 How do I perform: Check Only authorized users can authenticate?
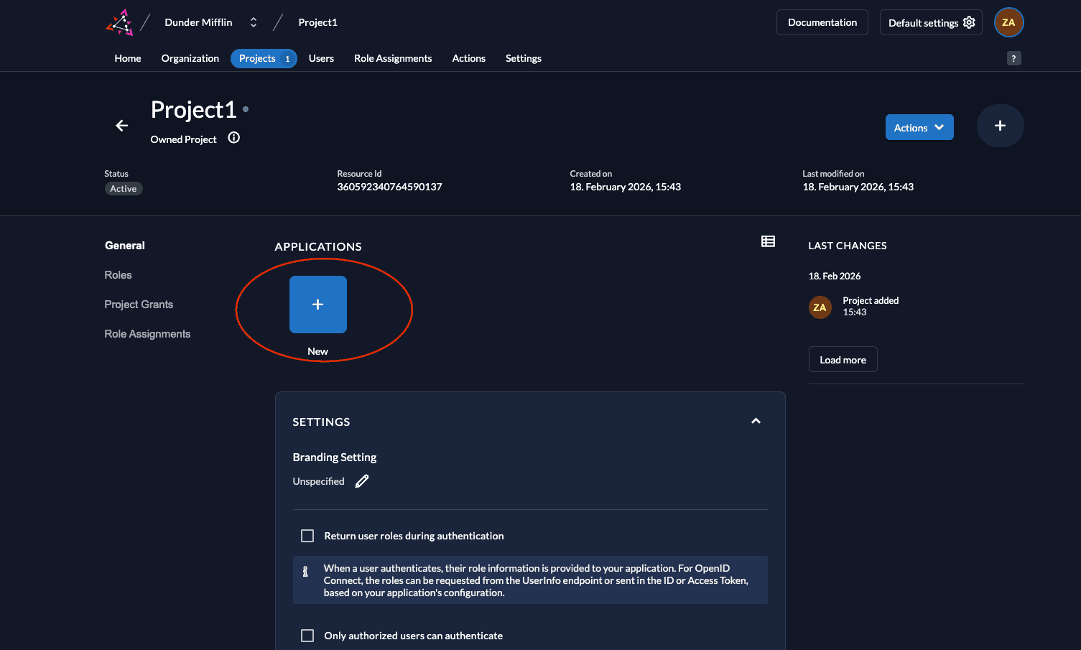(x=307, y=636)
